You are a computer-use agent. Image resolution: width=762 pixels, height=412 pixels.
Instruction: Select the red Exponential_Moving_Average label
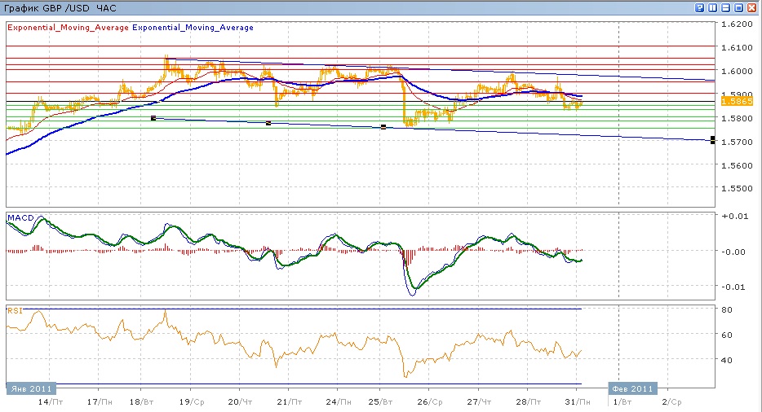pos(68,28)
